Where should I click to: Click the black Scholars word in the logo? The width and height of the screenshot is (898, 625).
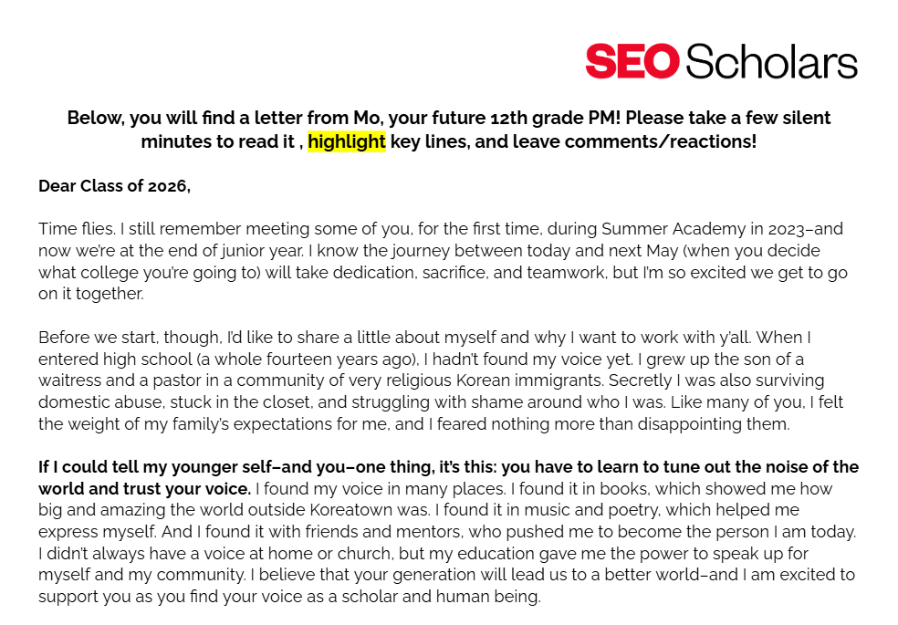771,61
